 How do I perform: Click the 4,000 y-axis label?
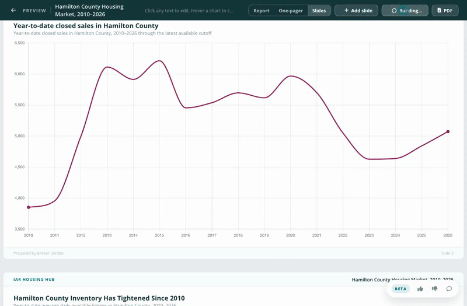pyautogui.click(x=19, y=198)
